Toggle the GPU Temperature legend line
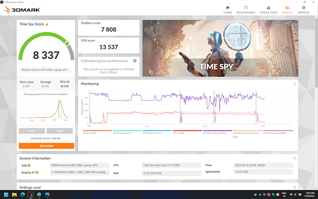 [158, 132]
